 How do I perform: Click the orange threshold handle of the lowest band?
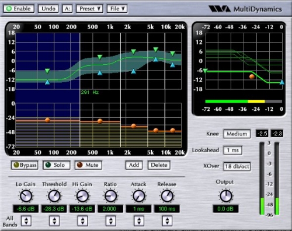(x=47, y=120)
